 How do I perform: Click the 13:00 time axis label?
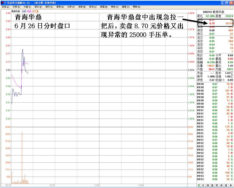point(97,185)
